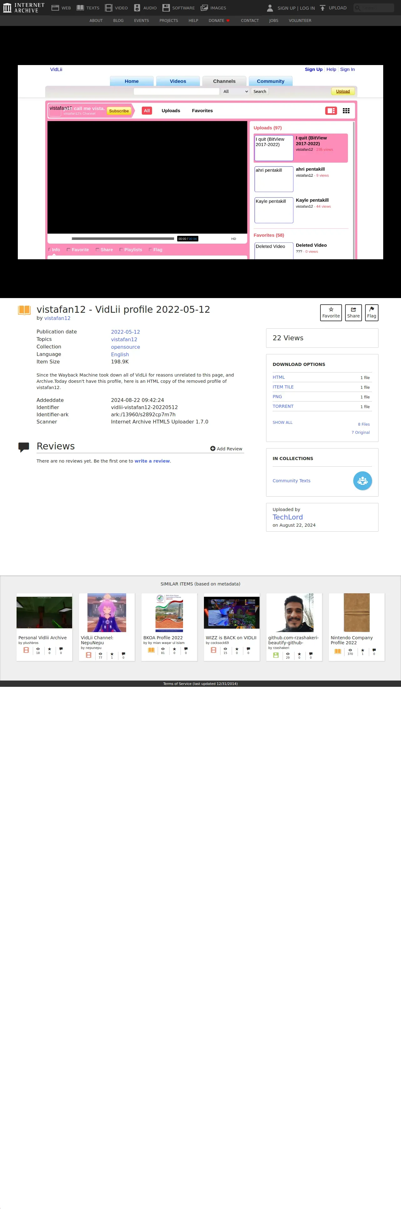Click the user account icon
The height and width of the screenshot is (1211, 401).
(270, 8)
